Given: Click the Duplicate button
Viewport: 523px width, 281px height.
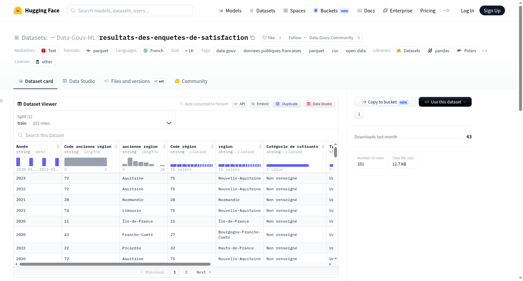Looking at the screenshot, I should [287, 104].
